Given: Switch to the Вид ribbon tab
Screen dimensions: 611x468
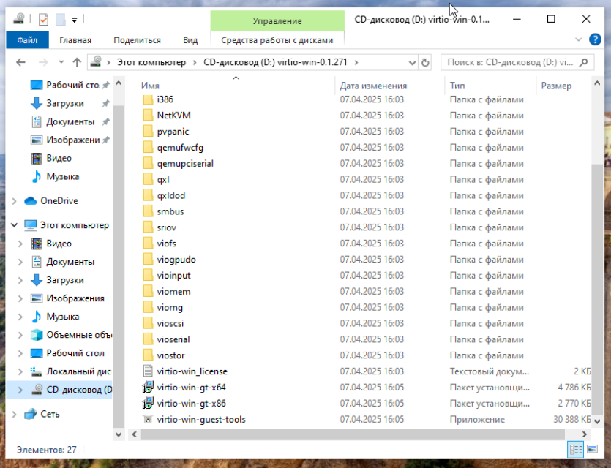Looking at the screenshot, I should tap(190, 40).
